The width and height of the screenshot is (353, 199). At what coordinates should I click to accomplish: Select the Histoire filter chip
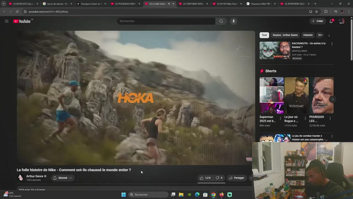point(308,35)
